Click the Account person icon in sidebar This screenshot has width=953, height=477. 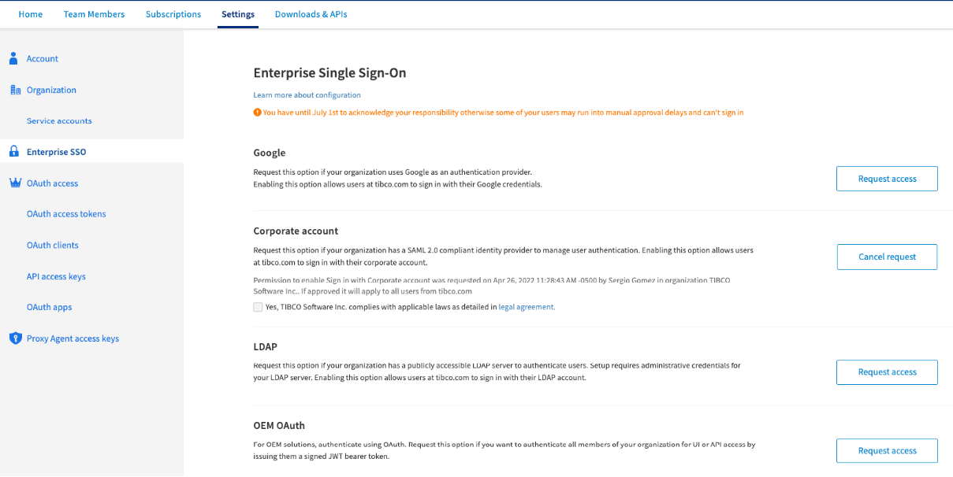click(x=14, y=59)
